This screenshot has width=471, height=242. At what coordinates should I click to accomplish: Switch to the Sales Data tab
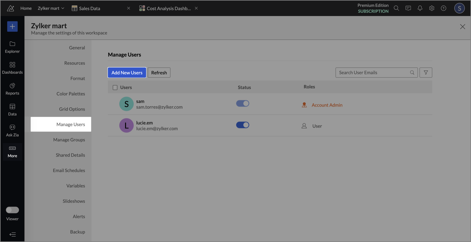point(89,9)
